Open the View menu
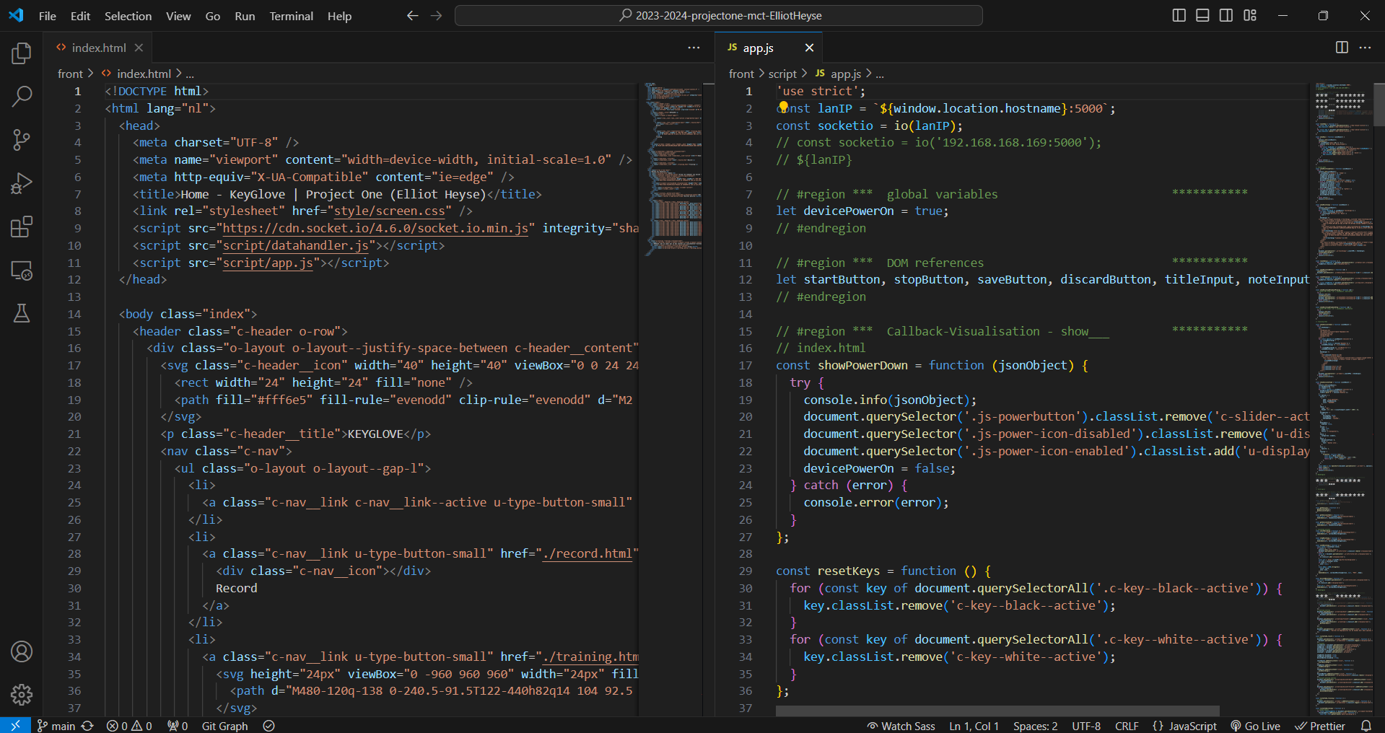Screen dimensions: 1385x733 click(178, 16)
